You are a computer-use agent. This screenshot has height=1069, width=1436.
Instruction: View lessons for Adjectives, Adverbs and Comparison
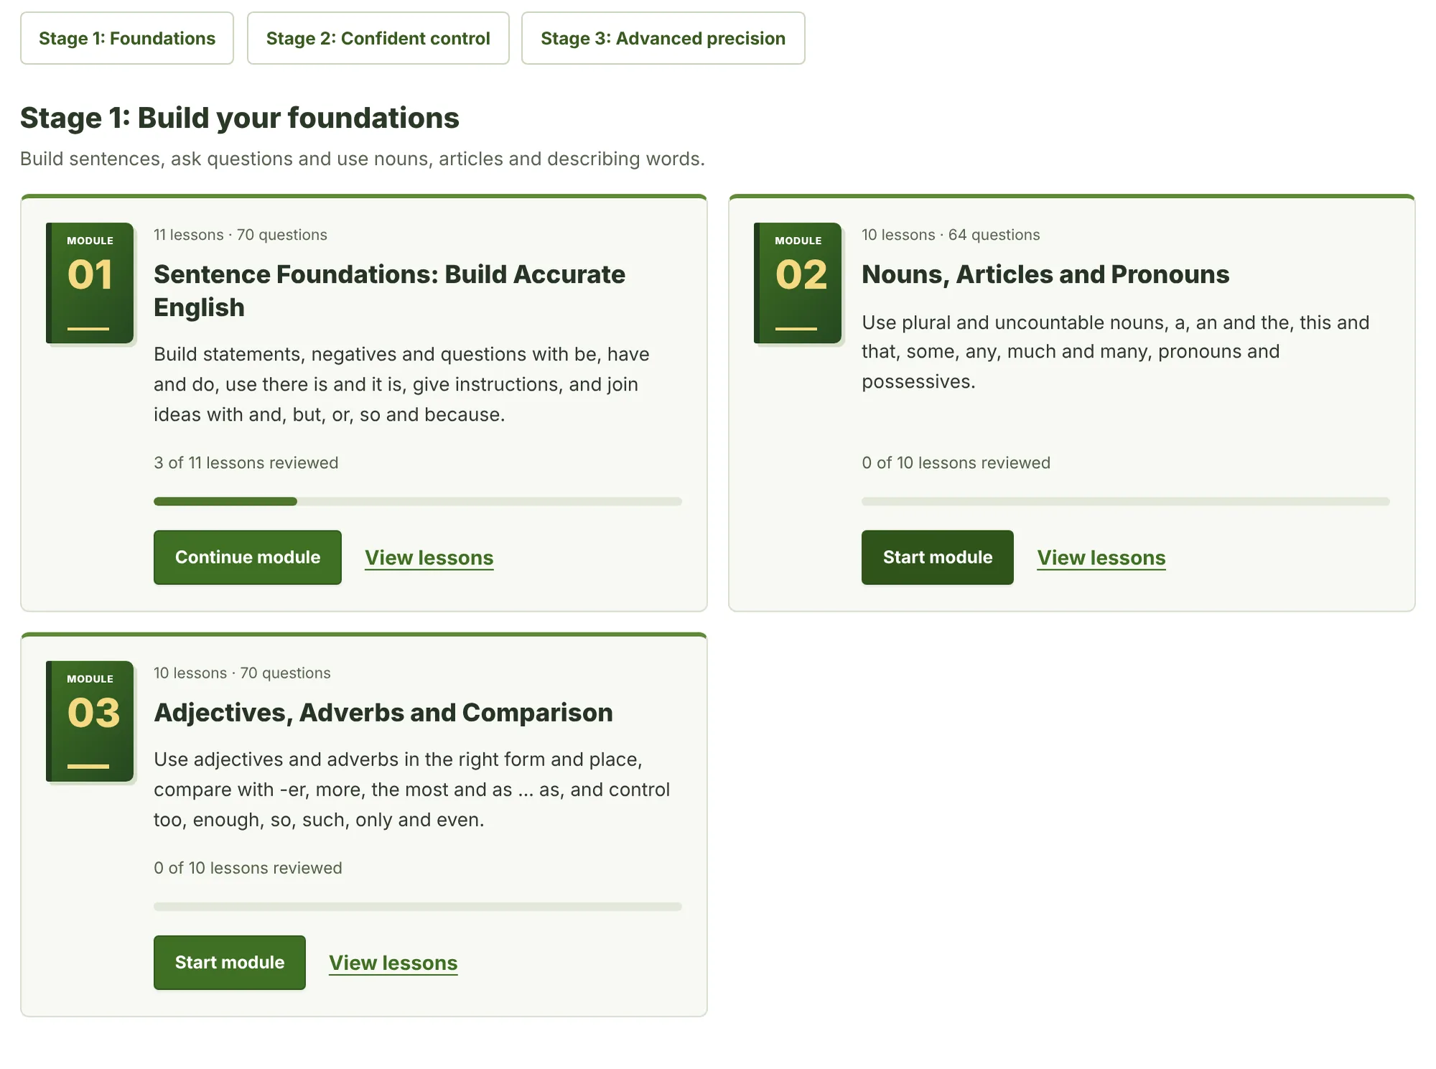pyautogui.click(x=393, y=963)
